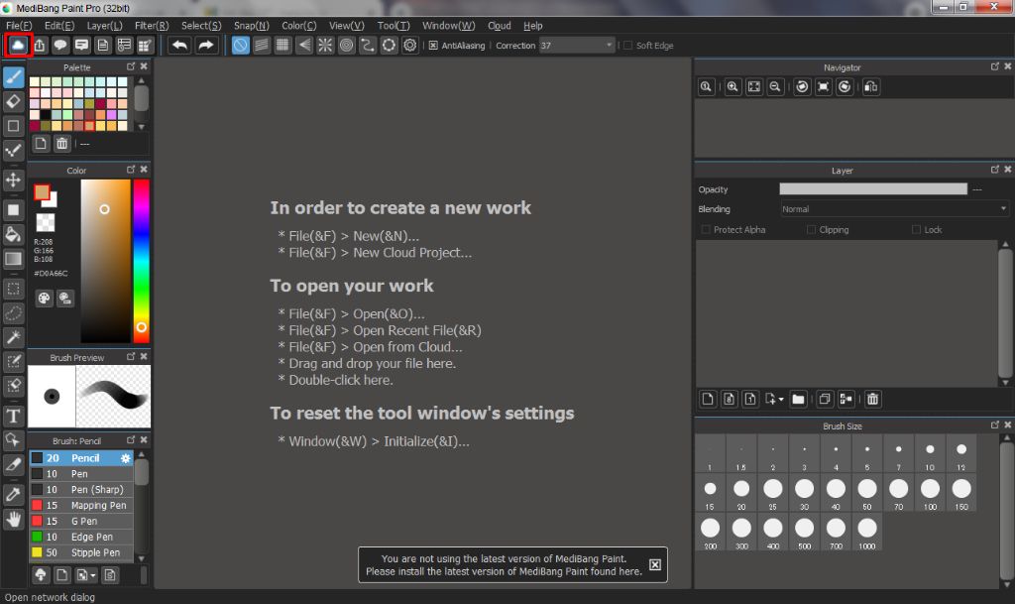Select the Lasso tool

pyautogui.click(x=14, y=313)
